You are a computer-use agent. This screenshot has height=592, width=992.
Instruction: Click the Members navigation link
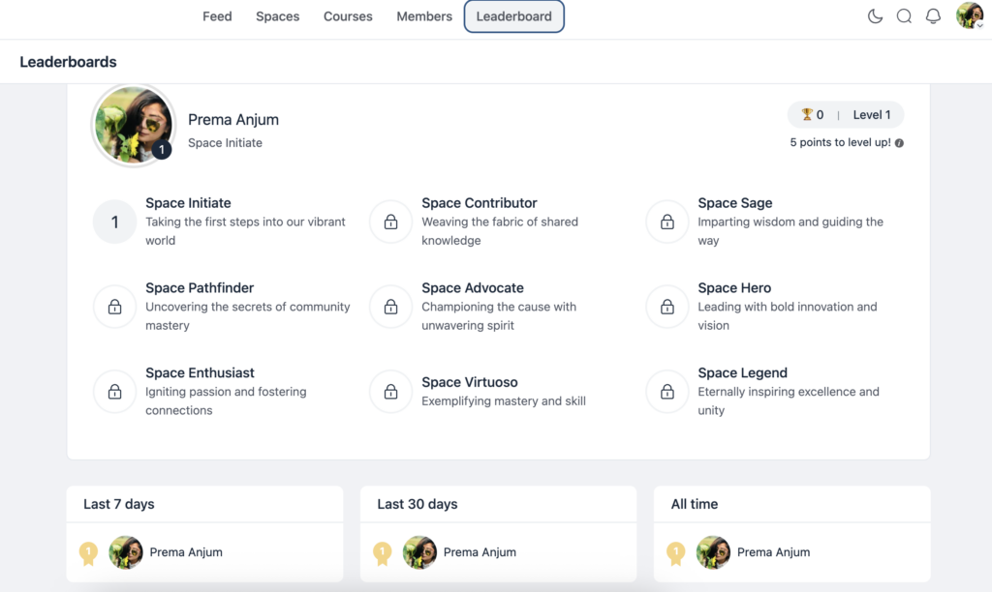click(423, 16)
